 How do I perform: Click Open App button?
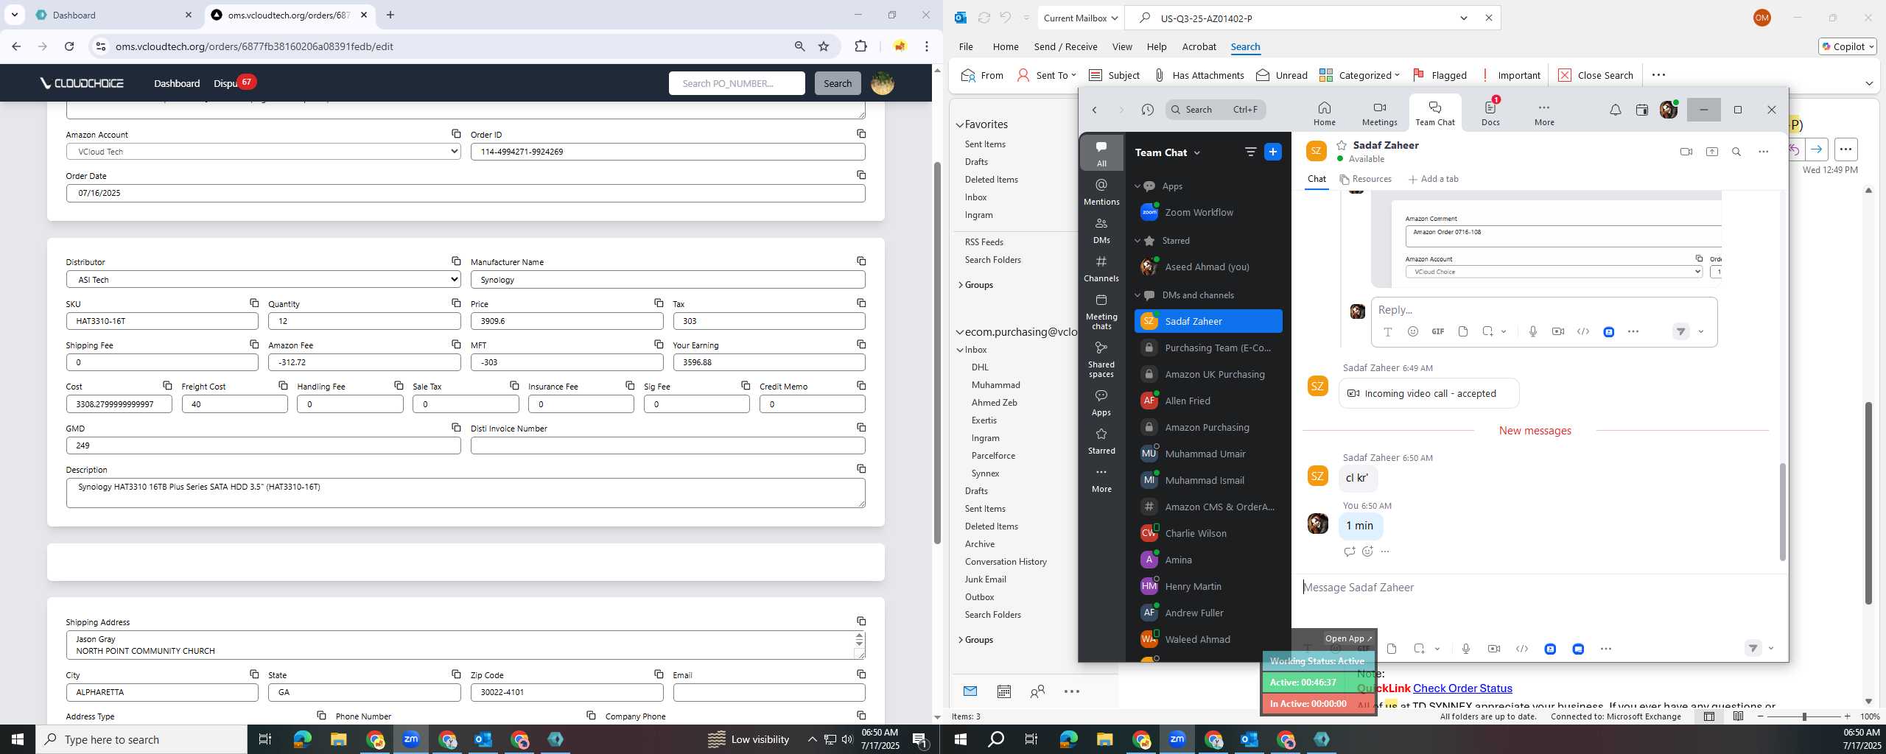[1347, 638]
